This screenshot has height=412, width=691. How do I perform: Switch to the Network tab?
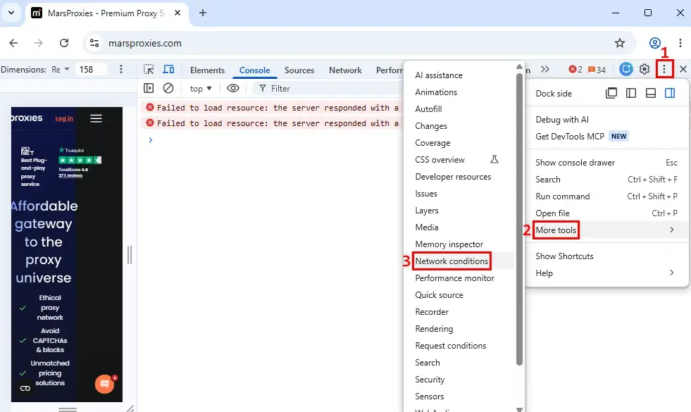point(345,70)
